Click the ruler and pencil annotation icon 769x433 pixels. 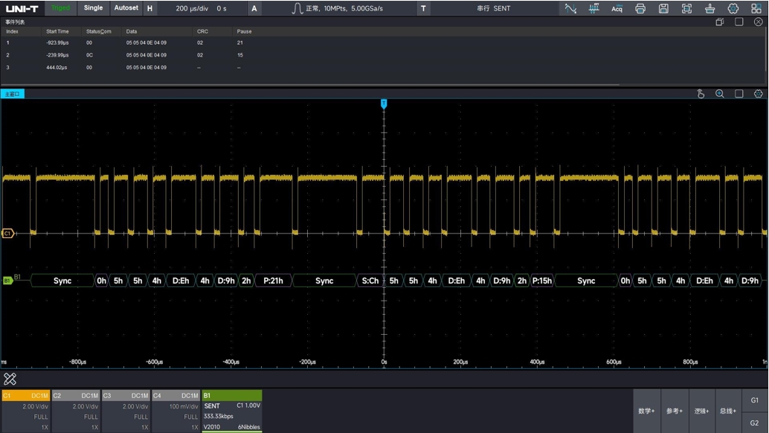click(10, 379)
